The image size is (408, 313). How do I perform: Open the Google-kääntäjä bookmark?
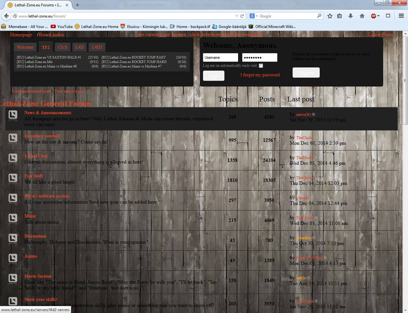[x=229, y=26]
